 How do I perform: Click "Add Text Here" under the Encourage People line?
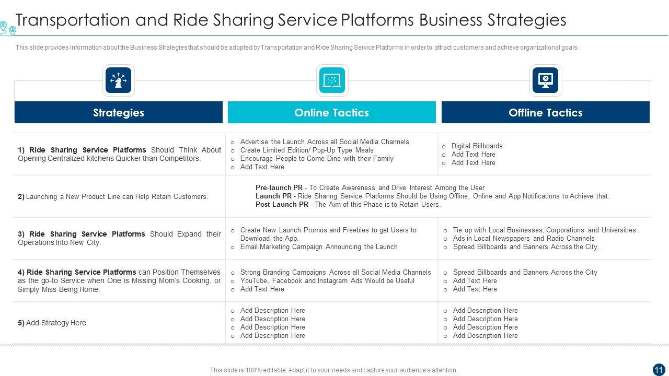(x=262, y=167)
